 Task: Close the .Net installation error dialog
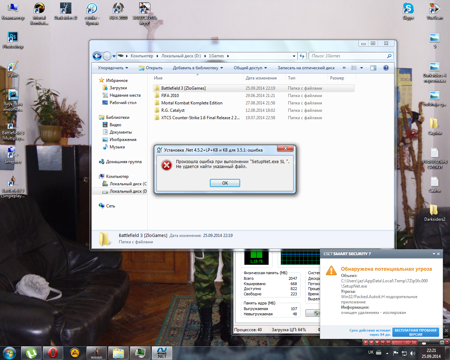point(285,148)
